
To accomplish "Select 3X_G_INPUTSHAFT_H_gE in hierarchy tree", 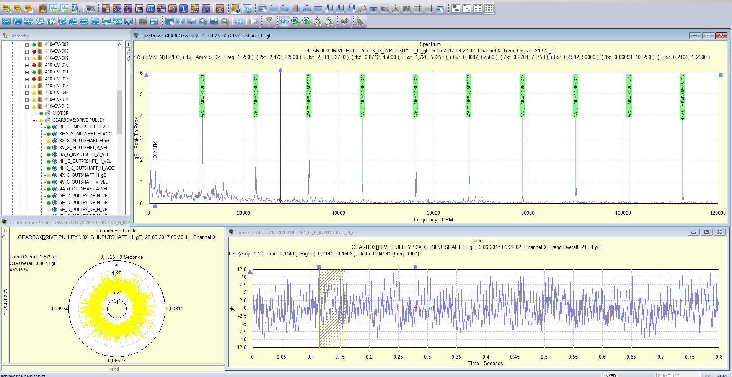I will tap(85, 141).
